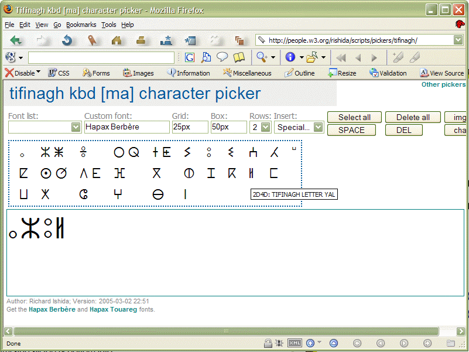The image size is (469, 352).
Task: Click the green back arrow button
Action: pos(16,40)
